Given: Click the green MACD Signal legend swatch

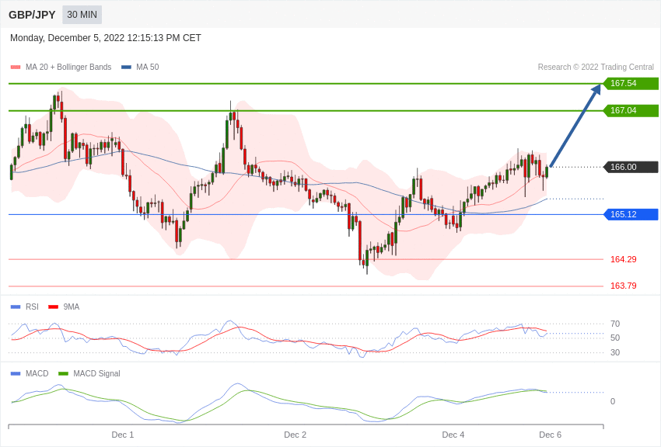Looking at the screenshot, I should [63, 373].
